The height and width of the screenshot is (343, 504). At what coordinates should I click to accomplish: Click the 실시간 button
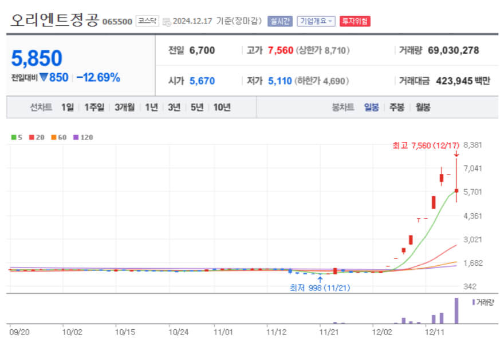click(280, 21)
